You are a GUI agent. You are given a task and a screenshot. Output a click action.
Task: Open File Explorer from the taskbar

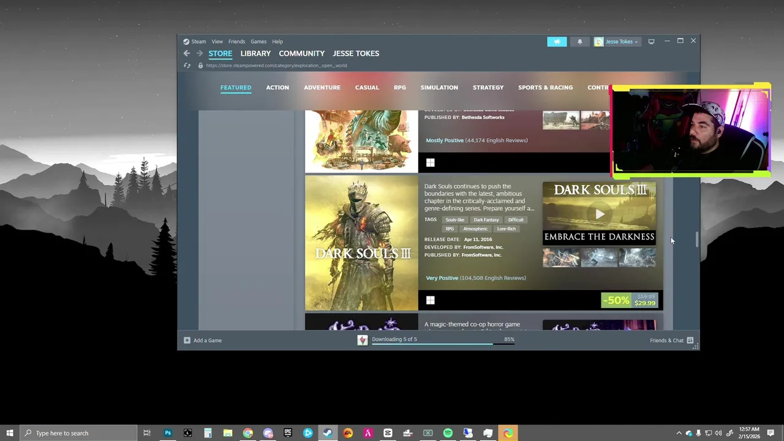(x=228, y=433)
